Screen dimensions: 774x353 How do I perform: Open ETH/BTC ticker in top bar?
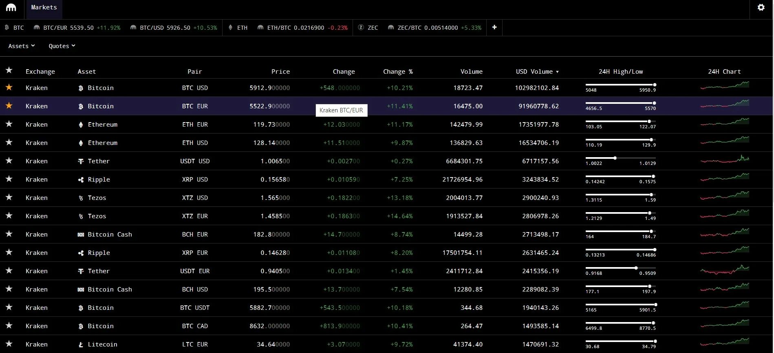[303, 28]
